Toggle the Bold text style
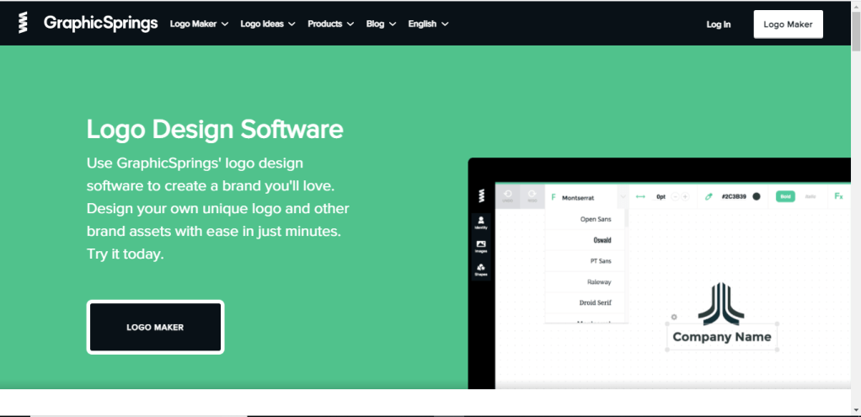The height and width of the screenshot is (417, 861). (785, 196)
